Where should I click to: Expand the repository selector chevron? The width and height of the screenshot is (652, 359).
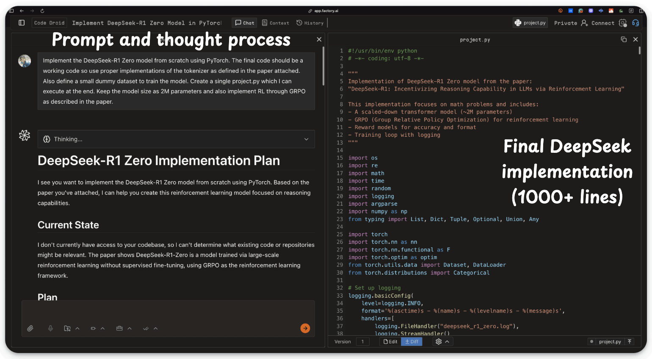point(77,329)
